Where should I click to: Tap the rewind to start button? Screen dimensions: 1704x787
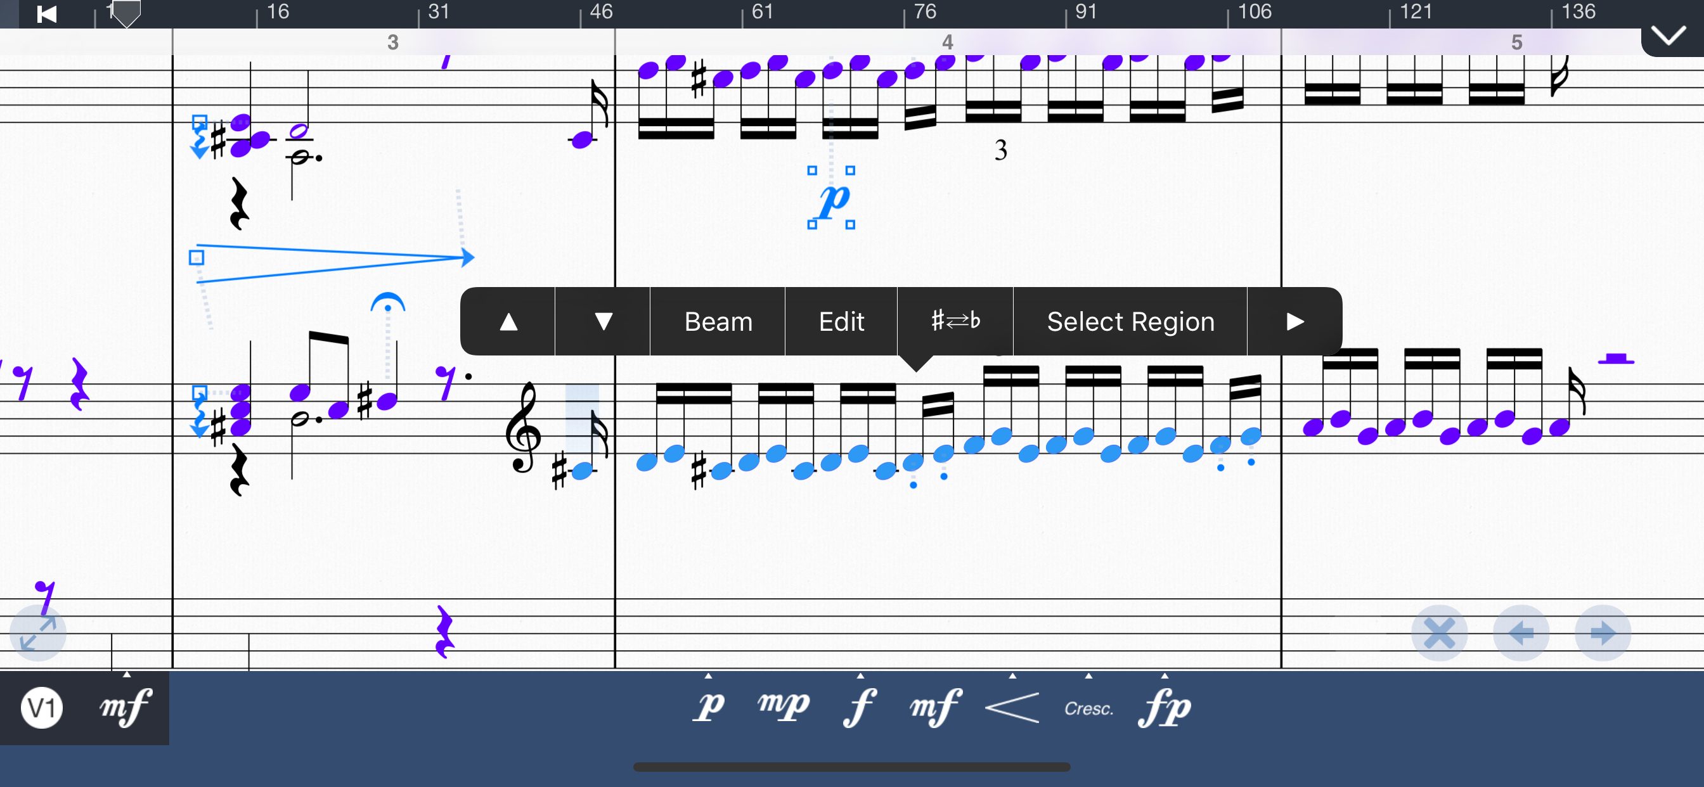46,14
